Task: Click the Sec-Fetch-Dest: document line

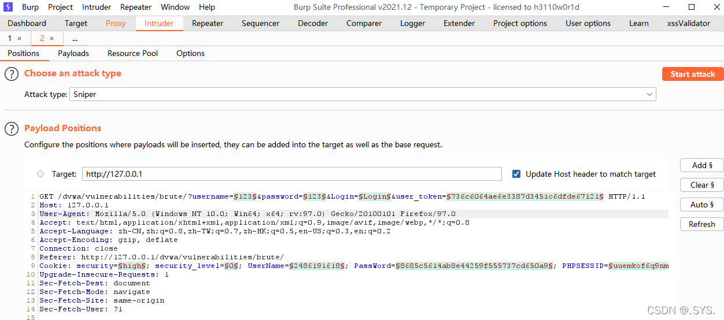Action: click(x=95, y=283)
